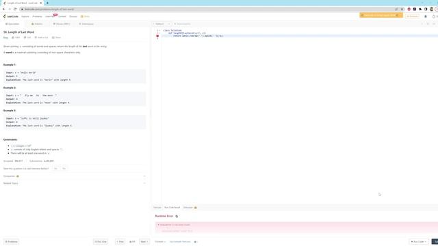Click the help icon beside Use Example Testcases
Screen dimensions: 438x246
click(x=195, y=241)
